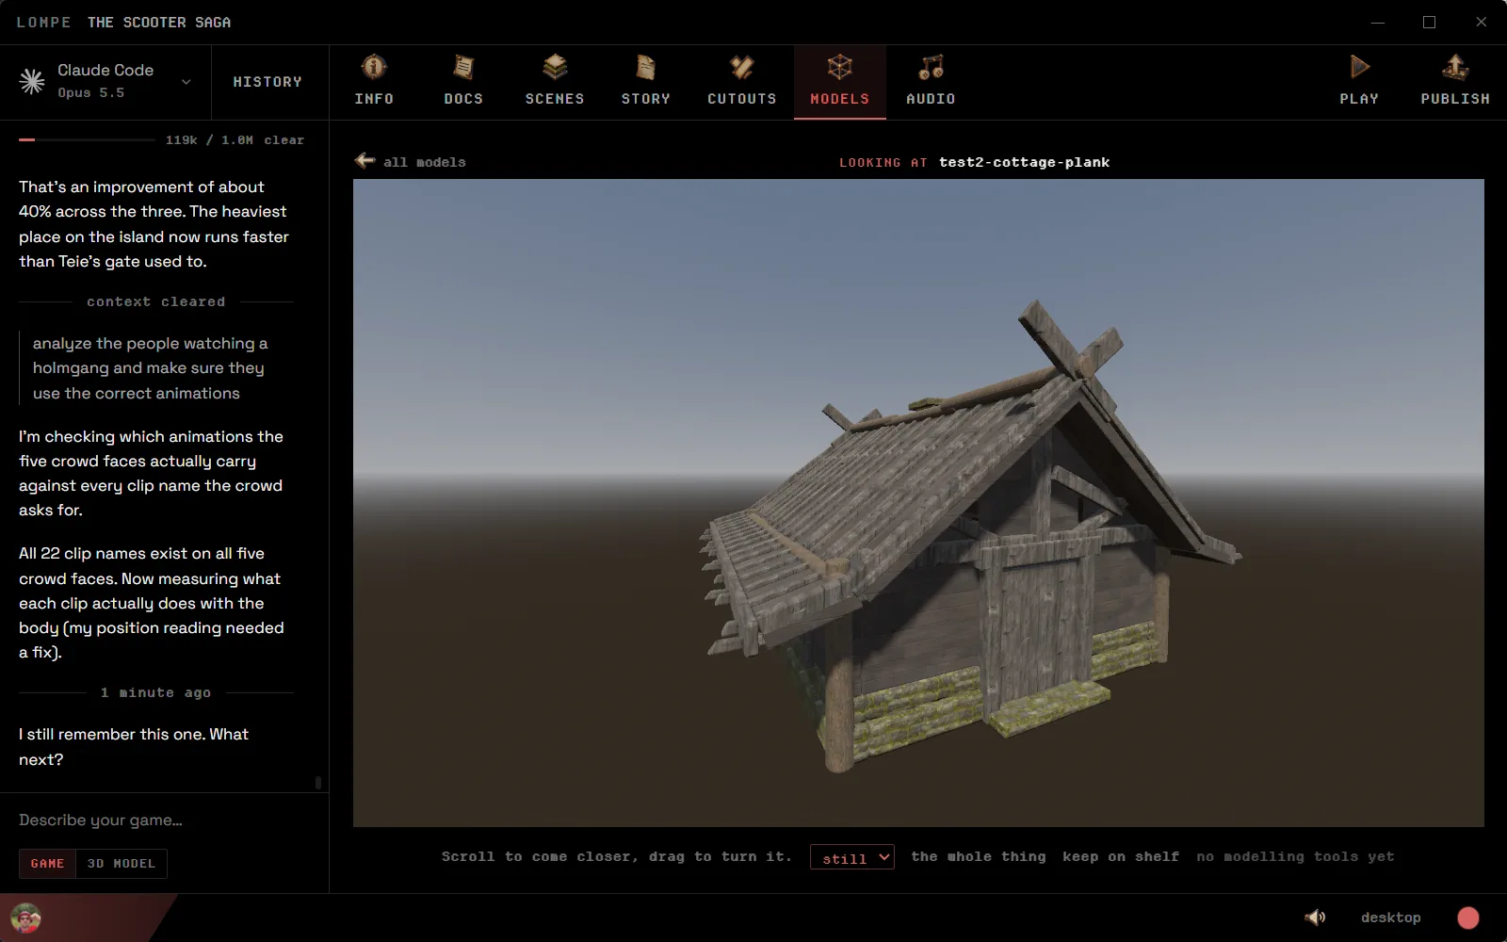
Task: Click the back arrow to all models
Action: [365, 161]
